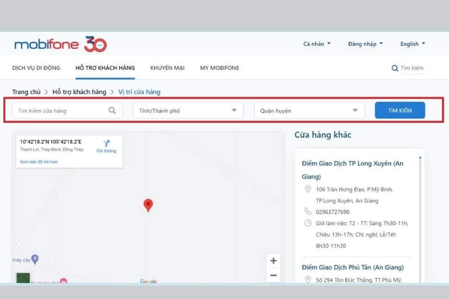The width and height of the screenshot is (449, 299).
Task: Open Điểm Giao Dịch Phú Tân store
Action: click(x=352, y=267)
